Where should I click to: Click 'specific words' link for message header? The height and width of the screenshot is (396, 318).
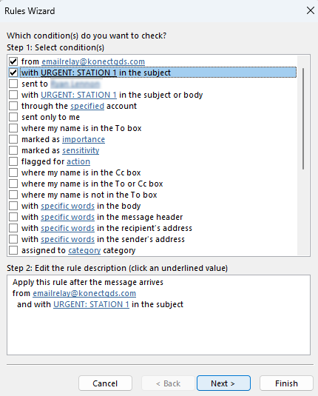point(67,217)
